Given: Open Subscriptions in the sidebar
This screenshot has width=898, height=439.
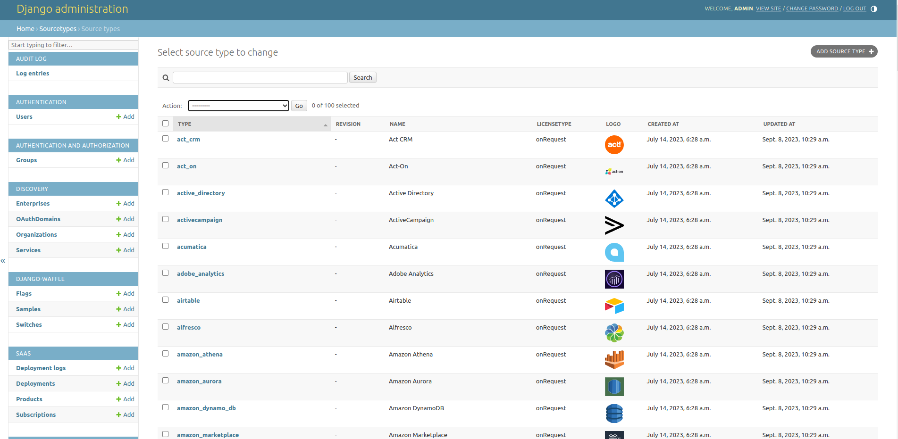Looking at the screenshot, I should click(36, 415).
